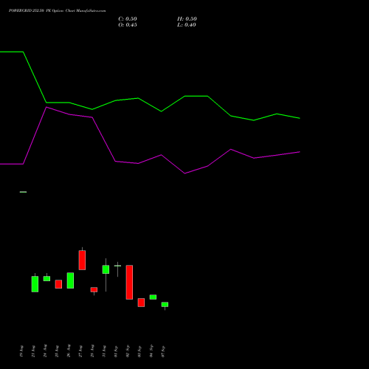
Task: Click the high value 'H: 0.50'
Action: click(187, 19)
